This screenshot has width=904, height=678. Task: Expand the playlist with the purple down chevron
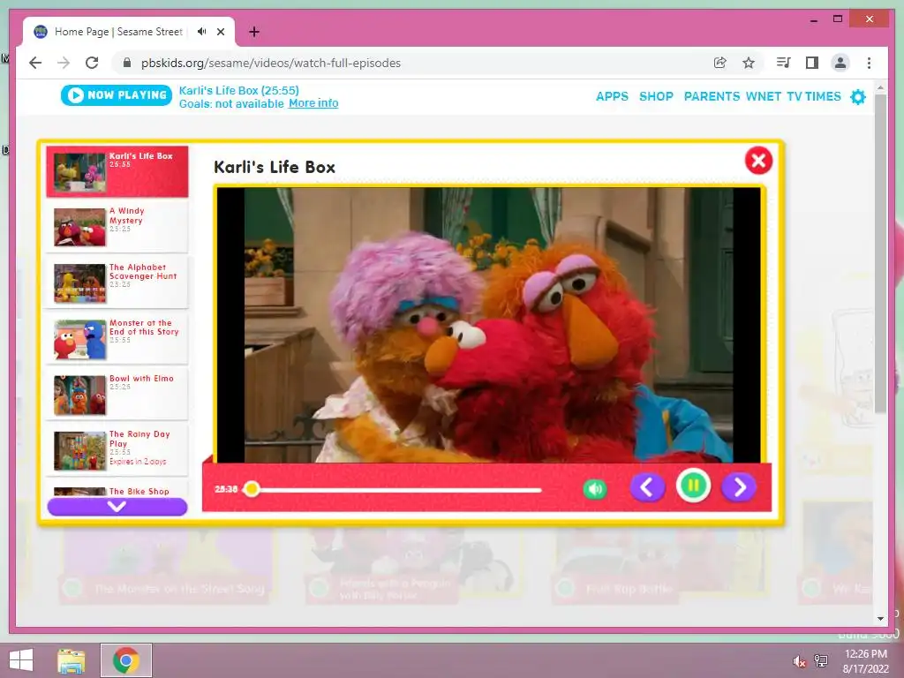point(117,506)
